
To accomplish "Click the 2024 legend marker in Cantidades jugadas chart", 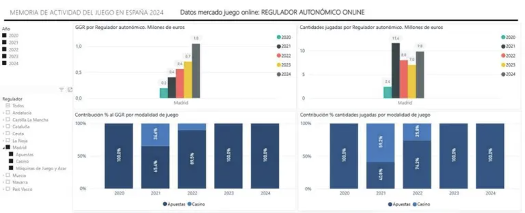I will 504,74.
